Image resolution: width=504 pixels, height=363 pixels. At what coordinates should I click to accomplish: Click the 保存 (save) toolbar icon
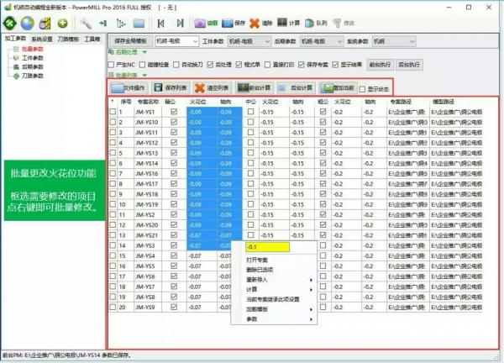coord(233,23)
